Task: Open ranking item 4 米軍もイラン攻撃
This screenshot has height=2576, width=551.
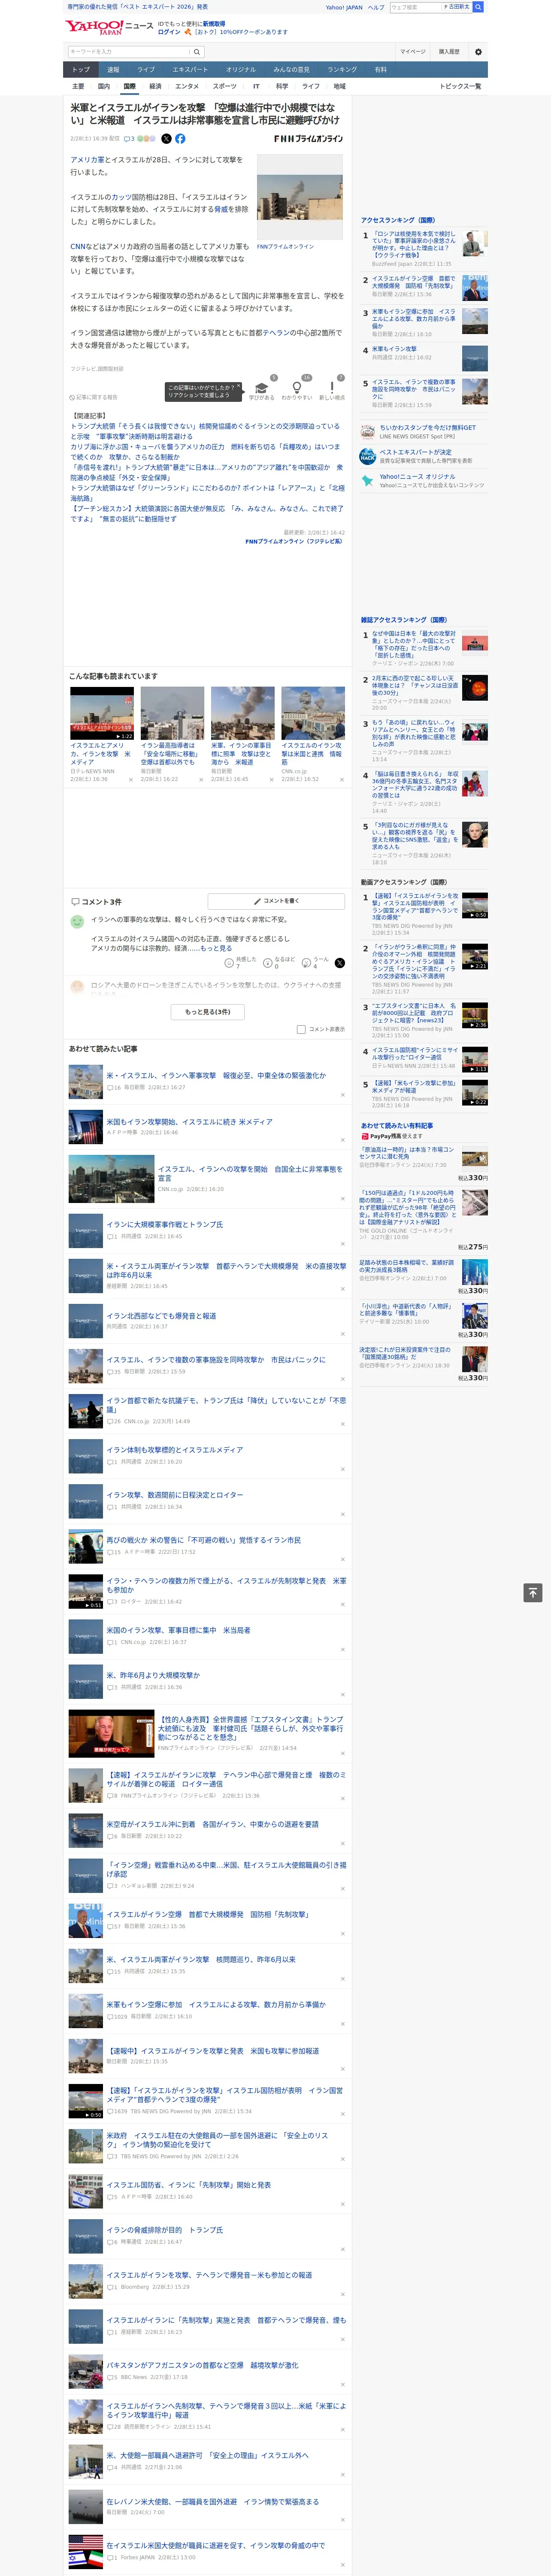Action: 395,350
